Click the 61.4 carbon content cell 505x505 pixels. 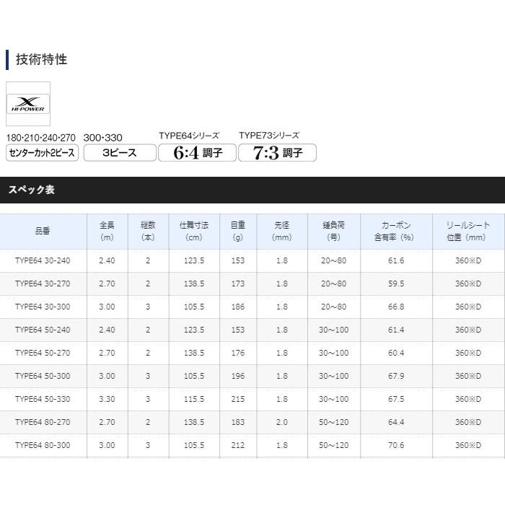pyautogui.click(x=396, y=330)
